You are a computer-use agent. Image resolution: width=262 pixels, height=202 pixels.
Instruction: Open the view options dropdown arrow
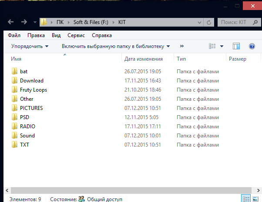click(222, 46)
